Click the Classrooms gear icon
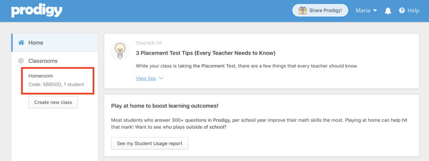This screenshot has width=429, height=161. click(21, 61)
